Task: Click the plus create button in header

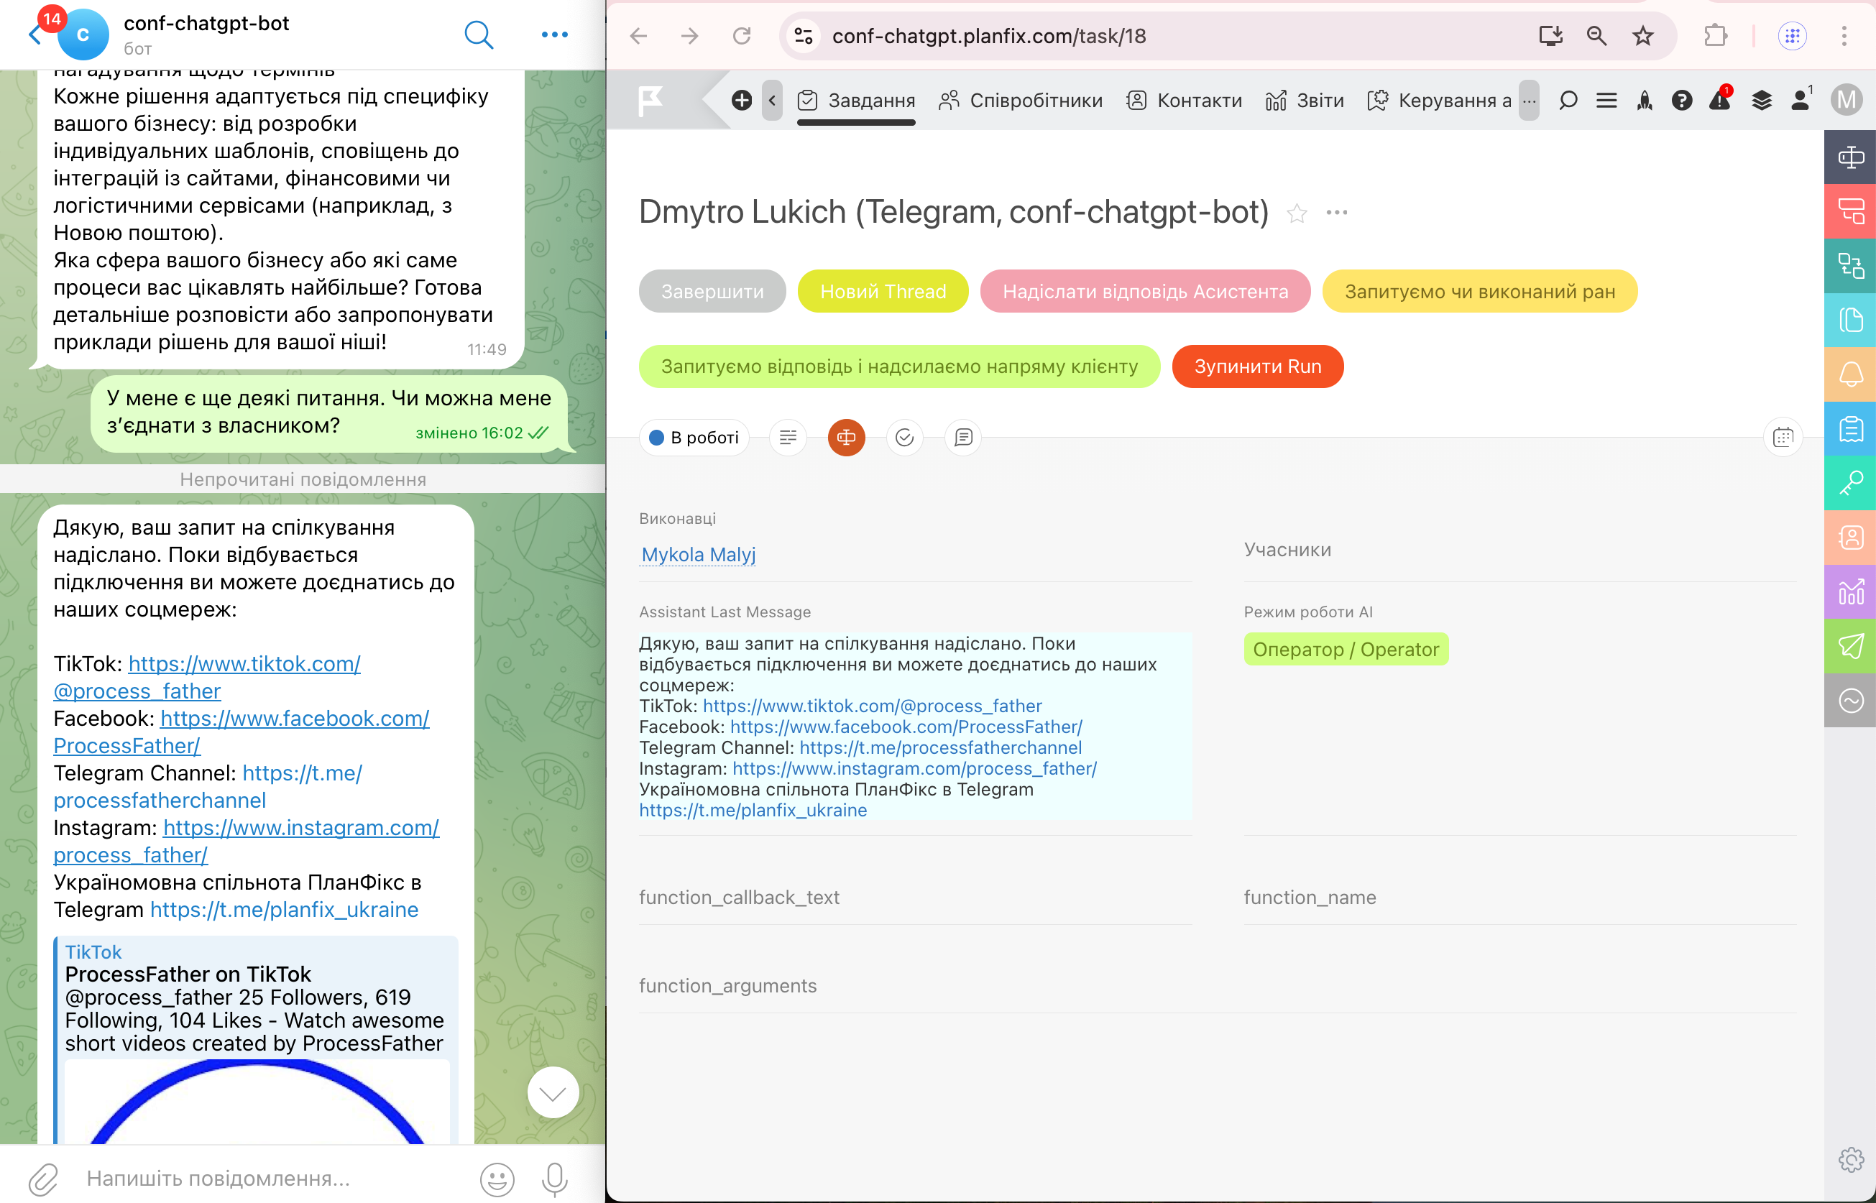Action: 742,100
